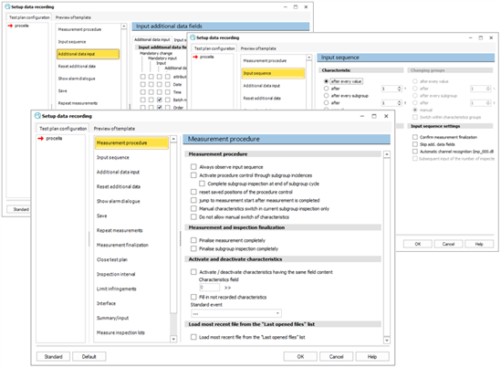
Task: Click OK in Input sequence window
Action: 418,244
